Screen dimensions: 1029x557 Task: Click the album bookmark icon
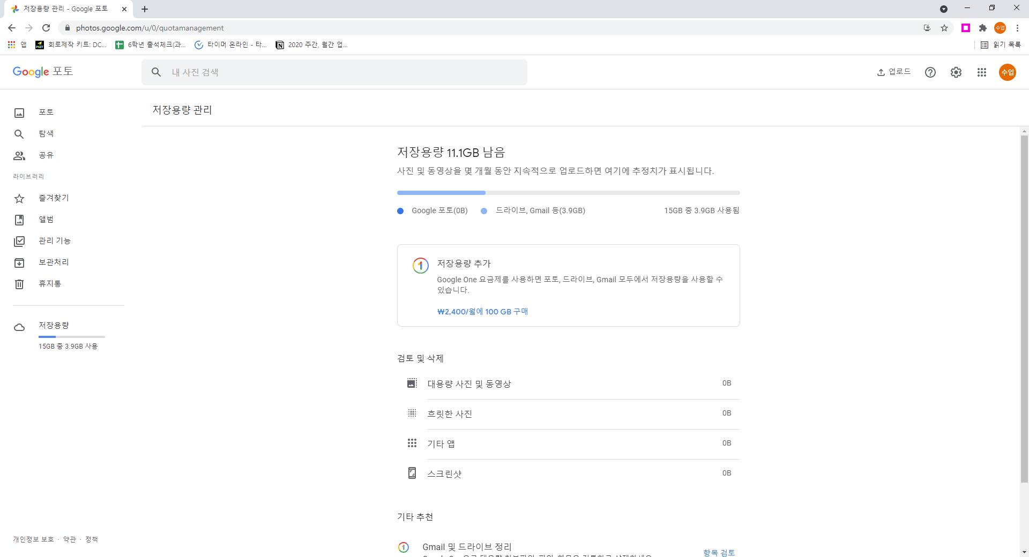coord(19,220)
